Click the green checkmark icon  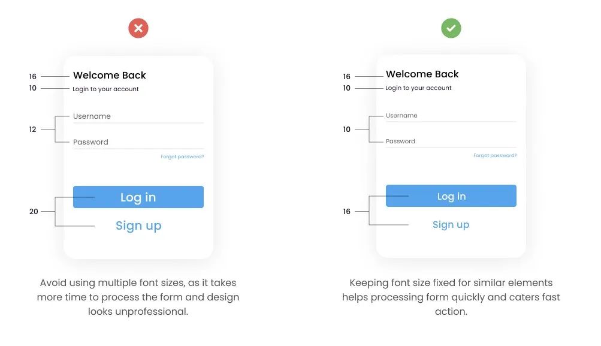(x=451, y=28)
